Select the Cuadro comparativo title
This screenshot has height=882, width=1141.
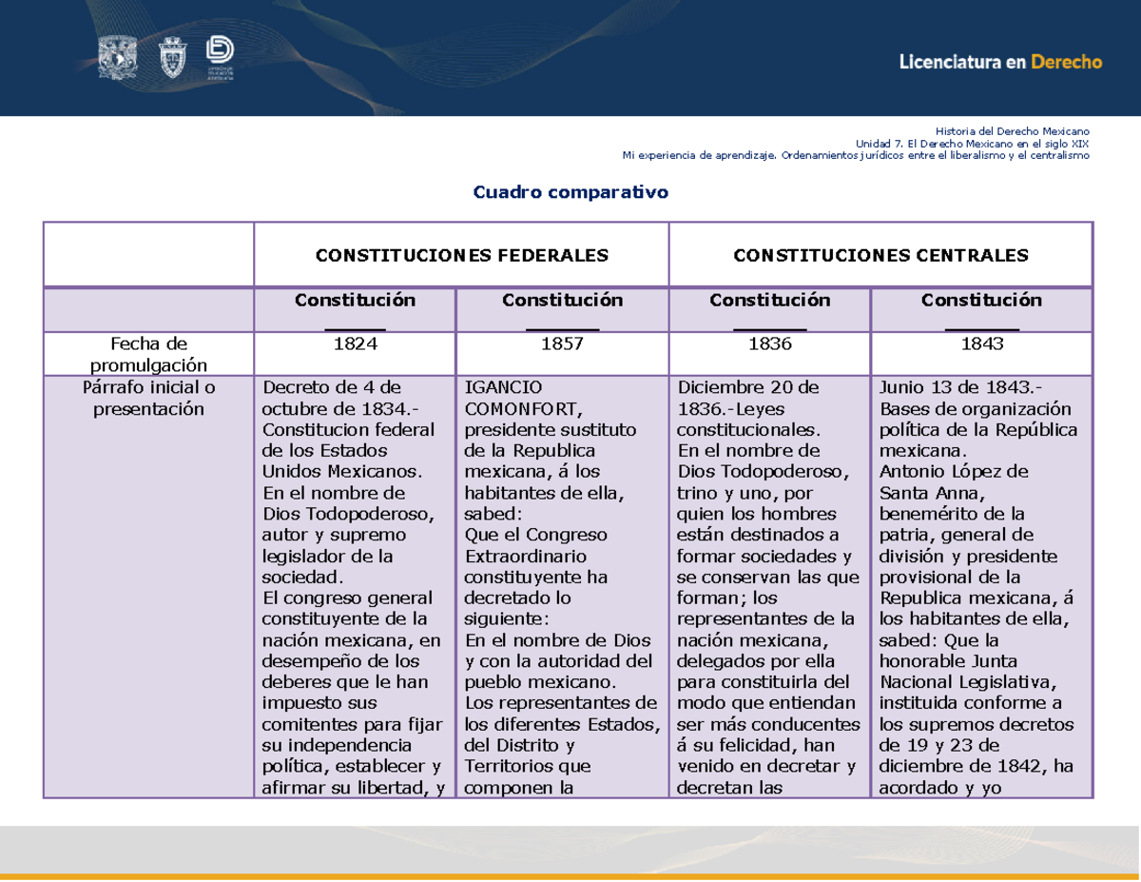click(570, 192)
